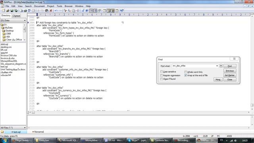This screenshot has width=254, height=143.
Task: Click the arrow button beside Find what
Action: pos(221,66)
